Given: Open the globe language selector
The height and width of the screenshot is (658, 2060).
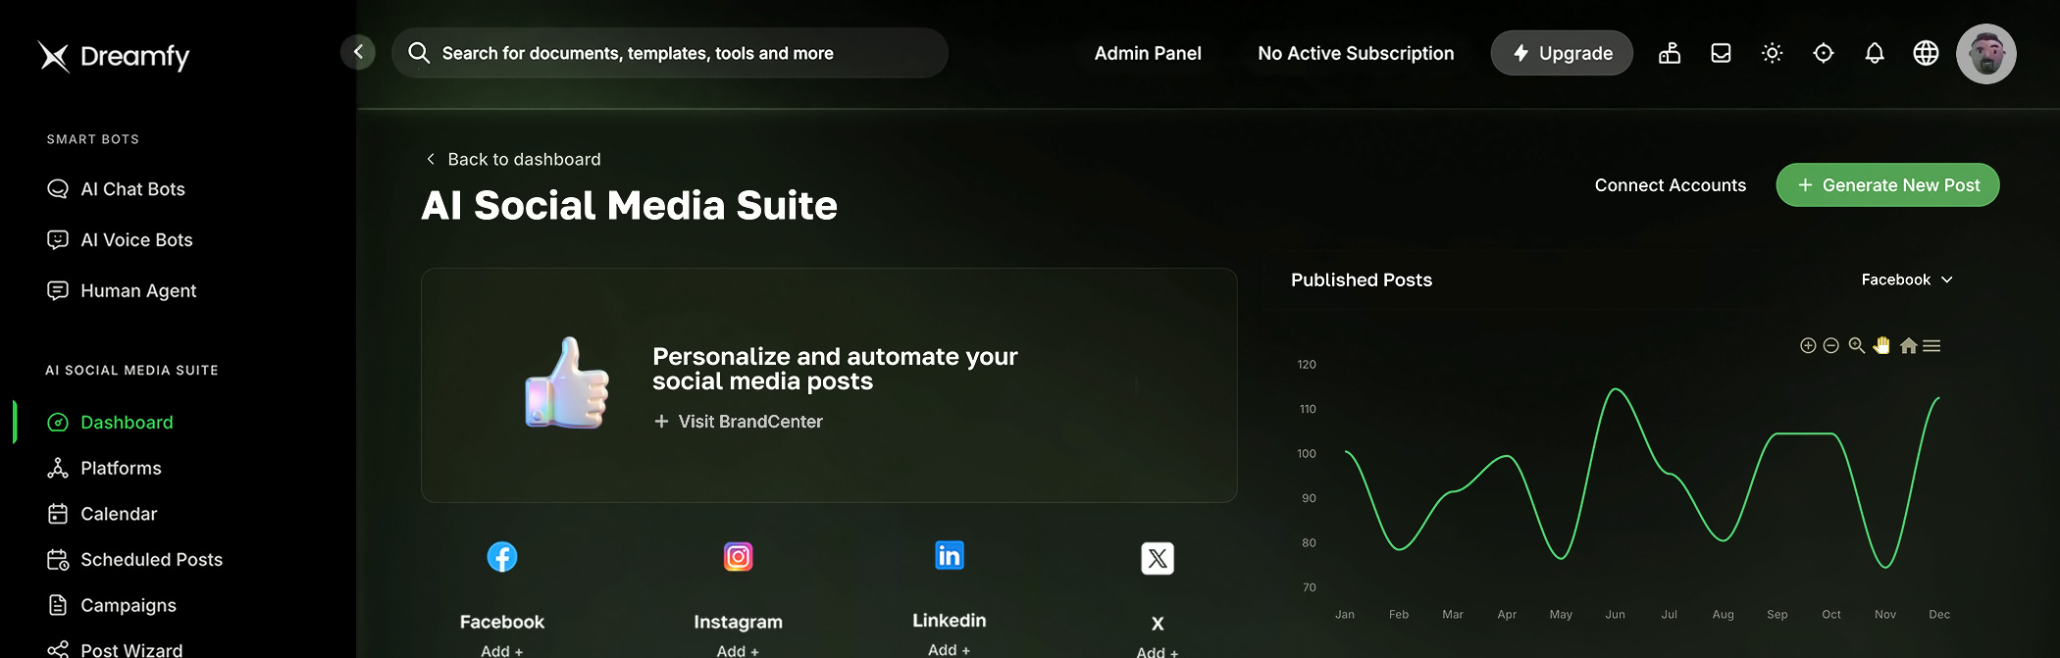Looking at the screenshot, I should tap(1926, 53).
